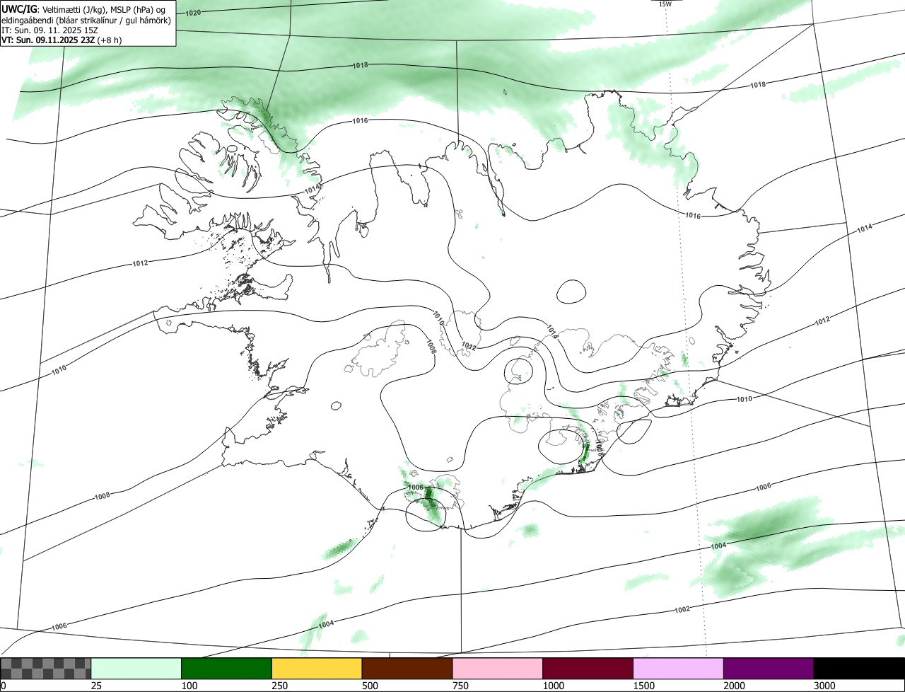Image resolution: width=905 pixels, height=692 pixels.
Task: Click the legend value '500'
Action: tap(370, 686)
